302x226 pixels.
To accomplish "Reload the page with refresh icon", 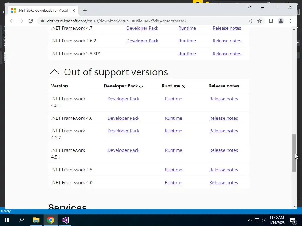I will point(31,21).
